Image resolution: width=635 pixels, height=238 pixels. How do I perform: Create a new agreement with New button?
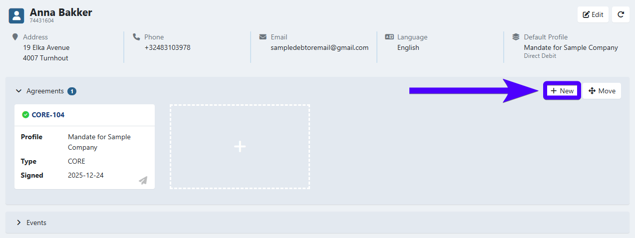click(562, 91)
